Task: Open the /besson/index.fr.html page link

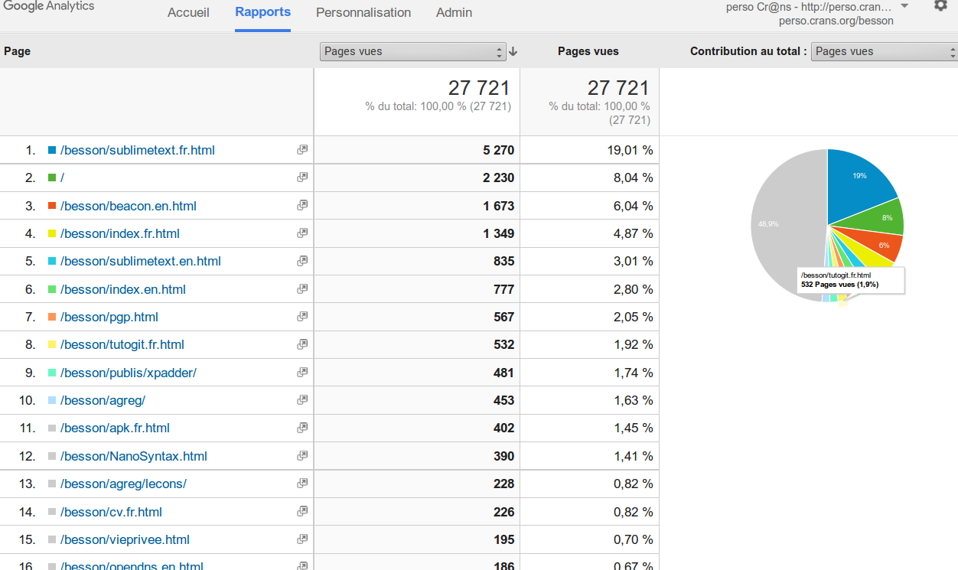Action: [x=120, y=233]
